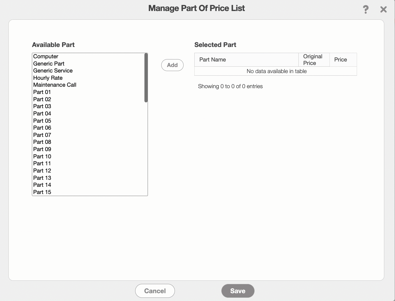Select Part 01 in the list

[x=42, y=92]
